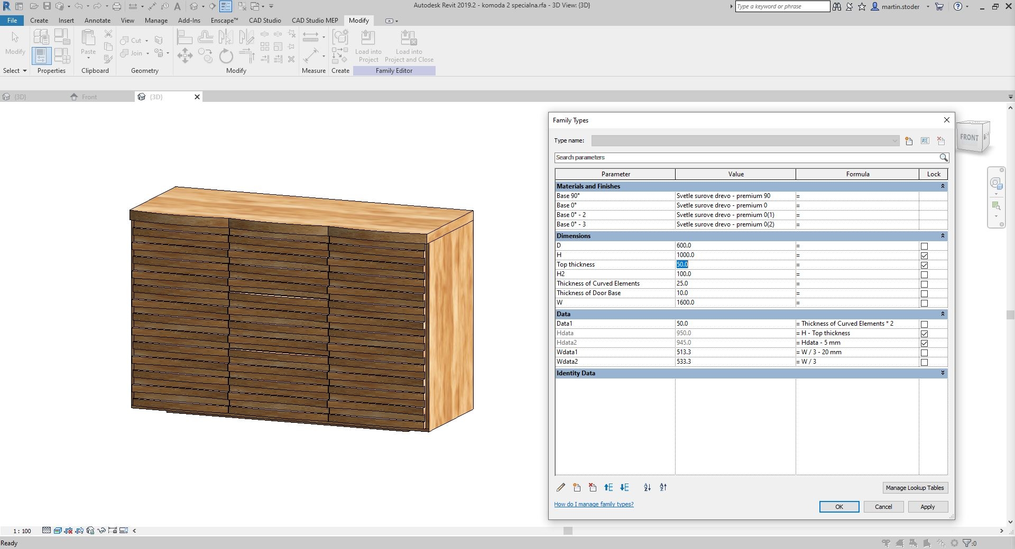Open the How do I manage family types link
The height and width of the screenshot is (549, 1015).
pyautogui.click(x=594, y=505)
